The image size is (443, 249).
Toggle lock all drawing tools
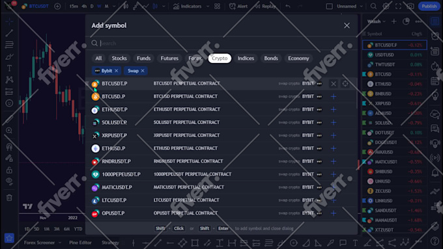(x=9, y=170)
